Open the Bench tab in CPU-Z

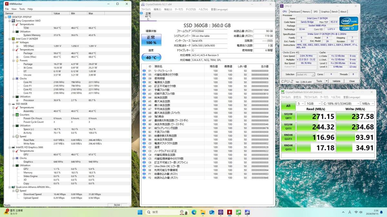[x=335, y=12]
